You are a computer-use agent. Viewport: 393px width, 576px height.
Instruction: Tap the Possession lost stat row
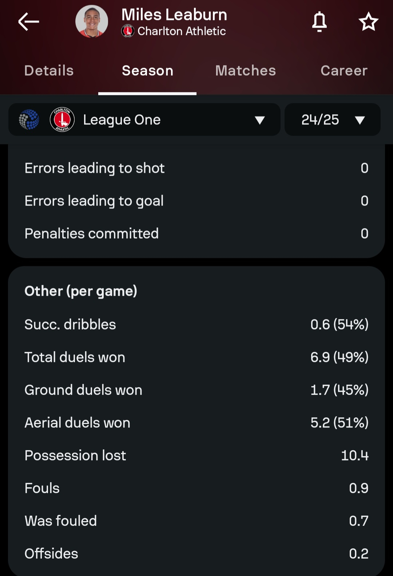click(x=196, y=455)
